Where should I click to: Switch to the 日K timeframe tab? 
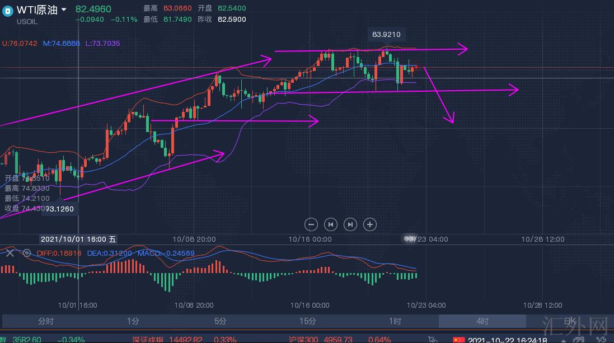tap(569, 321)
